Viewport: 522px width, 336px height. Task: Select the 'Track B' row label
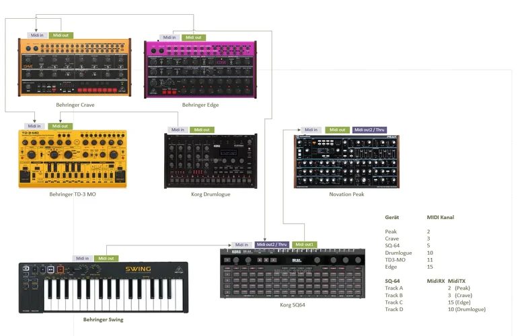click(394, 296)
